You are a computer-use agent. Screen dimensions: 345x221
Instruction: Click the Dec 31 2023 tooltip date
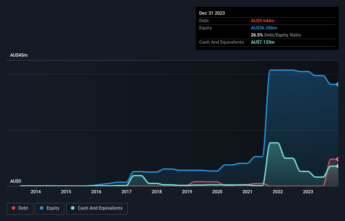(212, 13)
